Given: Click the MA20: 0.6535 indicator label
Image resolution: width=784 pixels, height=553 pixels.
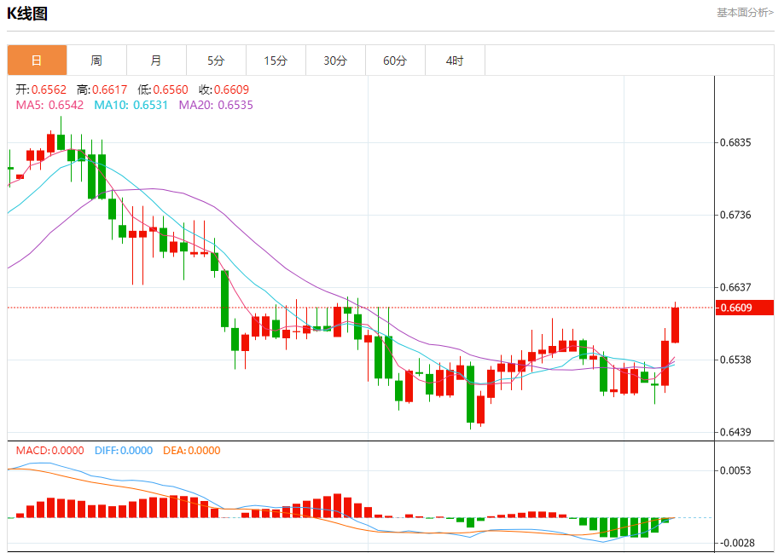Looking at the screenshot, I should (x=216, y=105).
